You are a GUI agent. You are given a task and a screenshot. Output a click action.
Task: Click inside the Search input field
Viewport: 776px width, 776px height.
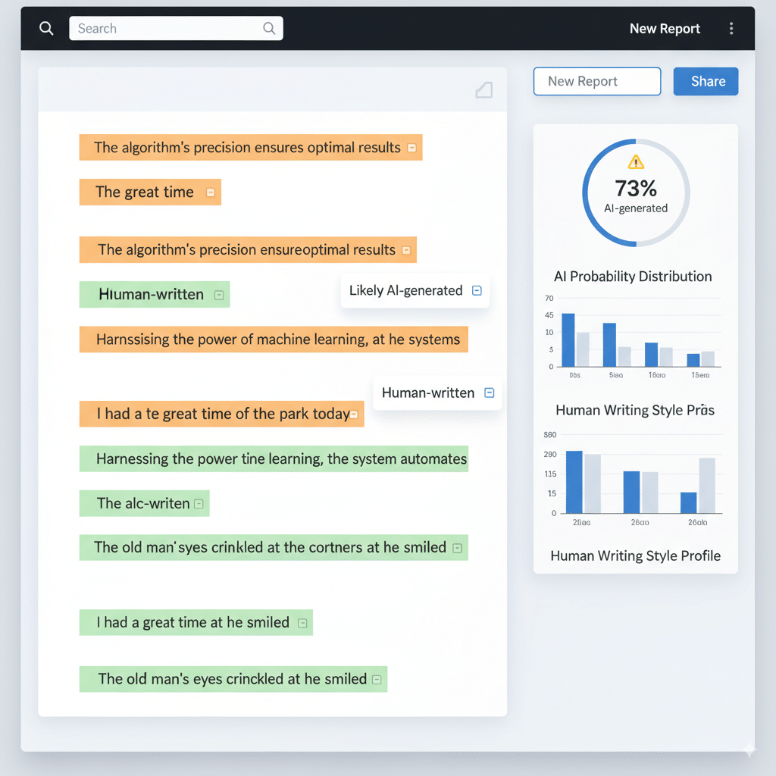point(167,28)
